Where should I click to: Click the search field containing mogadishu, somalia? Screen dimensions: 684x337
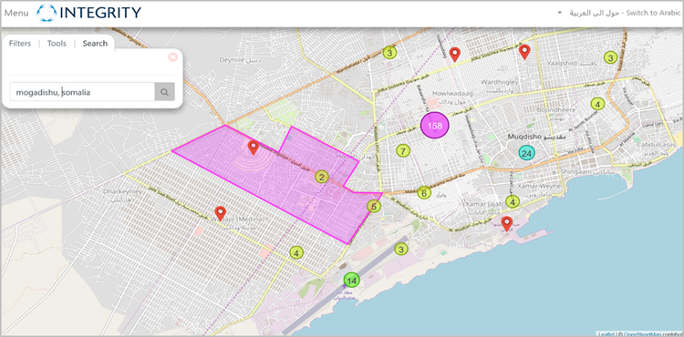pyautogui.click(x=82, y=92)
